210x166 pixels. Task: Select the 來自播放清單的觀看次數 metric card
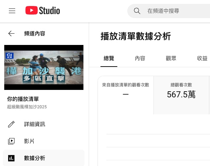coord(126,95)
